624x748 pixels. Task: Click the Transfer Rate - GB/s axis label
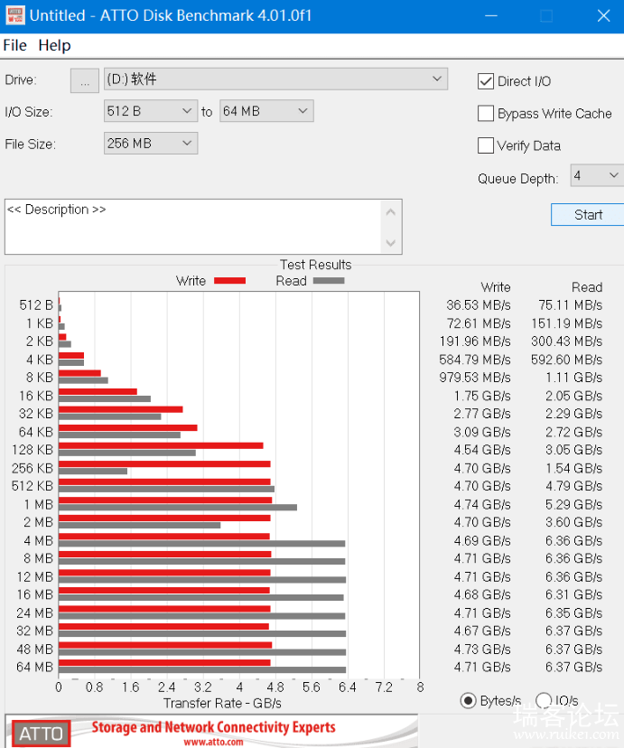tap(222, 703)
